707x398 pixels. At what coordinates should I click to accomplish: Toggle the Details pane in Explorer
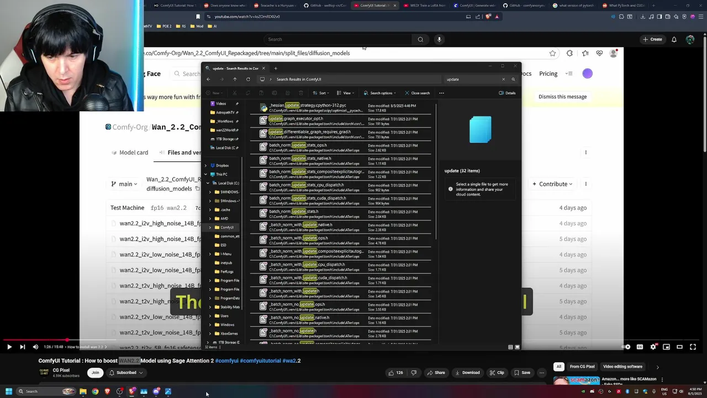point(507,93)
